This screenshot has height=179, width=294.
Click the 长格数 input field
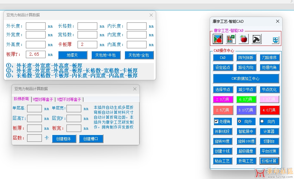click(87, 26)
